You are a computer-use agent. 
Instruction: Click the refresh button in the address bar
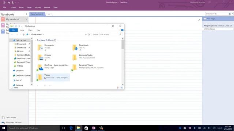(x=88, y=35)
